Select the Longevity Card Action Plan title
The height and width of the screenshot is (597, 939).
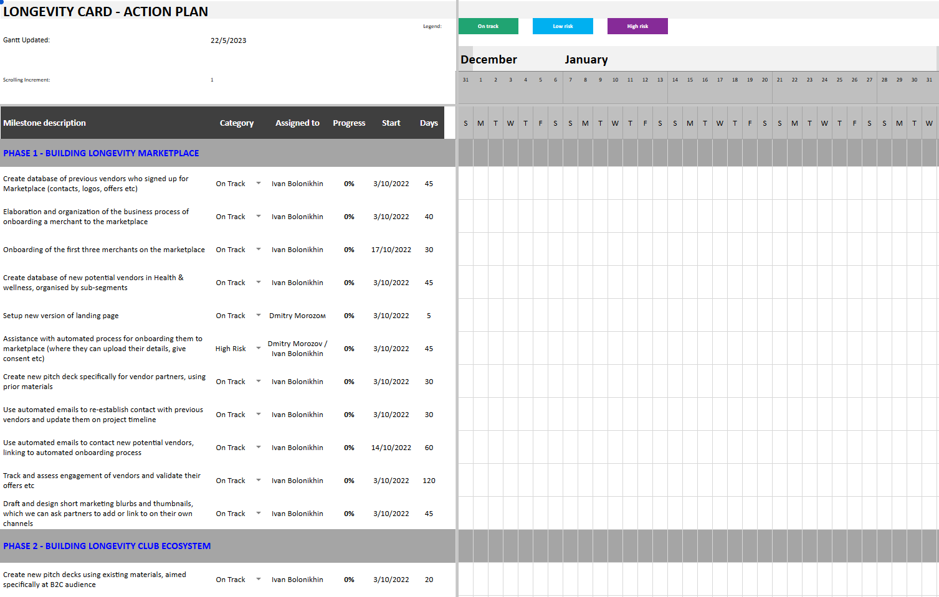click(x=106, y=12)
